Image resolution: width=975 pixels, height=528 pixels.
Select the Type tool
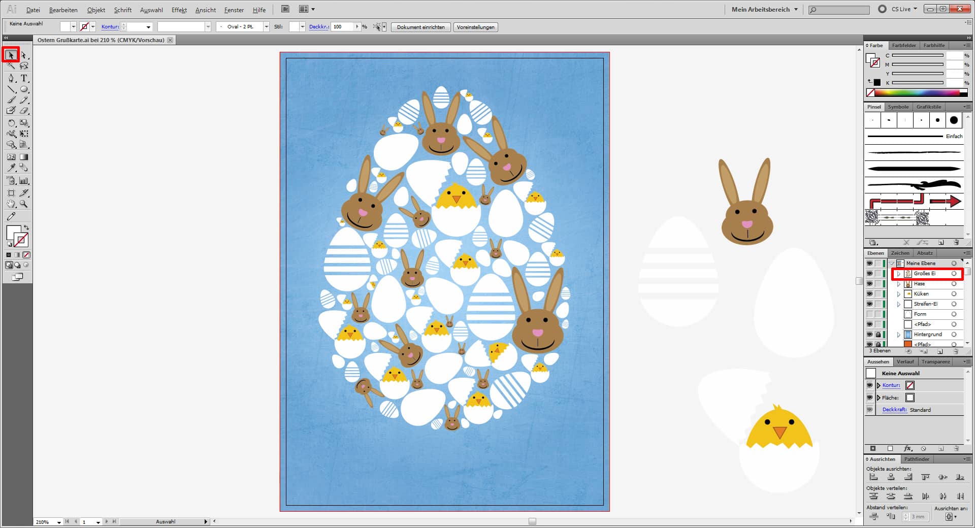tap(24, 78)
